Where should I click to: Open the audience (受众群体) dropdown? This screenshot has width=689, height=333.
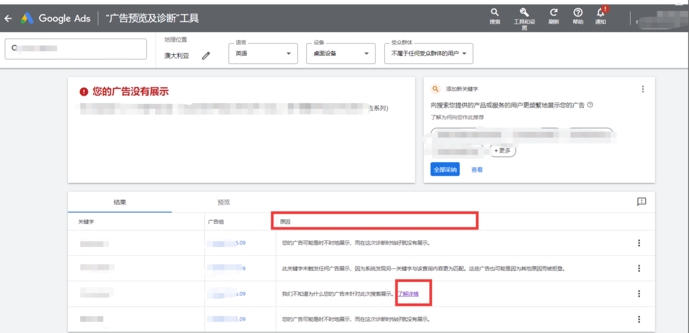tap(429, 53)
